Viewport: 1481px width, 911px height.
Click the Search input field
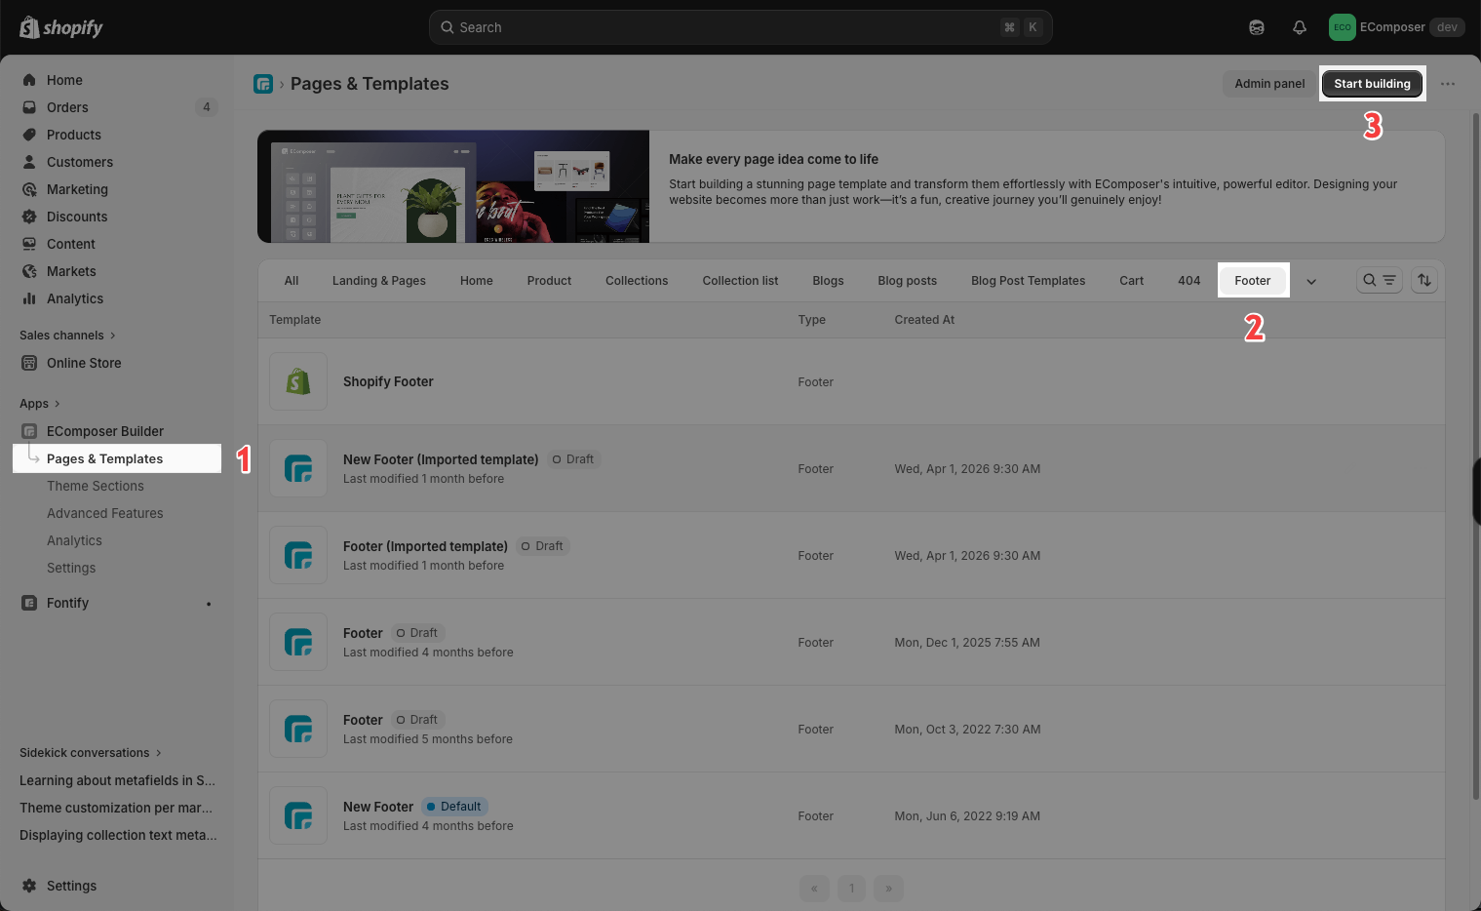[x=741, y=27]
